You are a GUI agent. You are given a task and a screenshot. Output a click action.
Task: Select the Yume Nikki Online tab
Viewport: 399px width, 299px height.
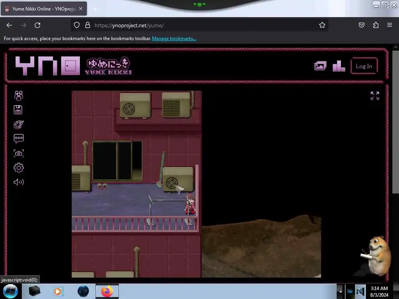[44, 9]
